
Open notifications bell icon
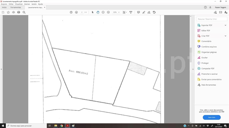point(210,7)
